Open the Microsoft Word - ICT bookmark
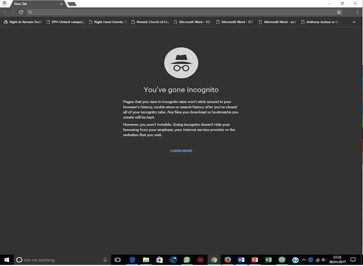Viewport: 363px width, 266px height. click(235, 22)
